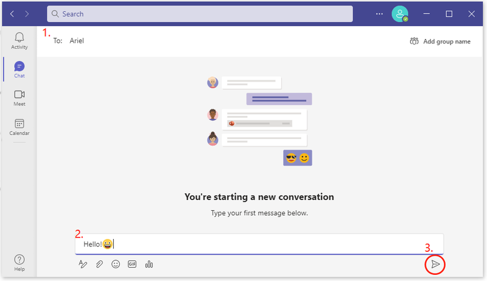Screen dimensions: 487x281
Task: Open the Settings and more menu
Action: pyautogui.click(x=379, y=13)
